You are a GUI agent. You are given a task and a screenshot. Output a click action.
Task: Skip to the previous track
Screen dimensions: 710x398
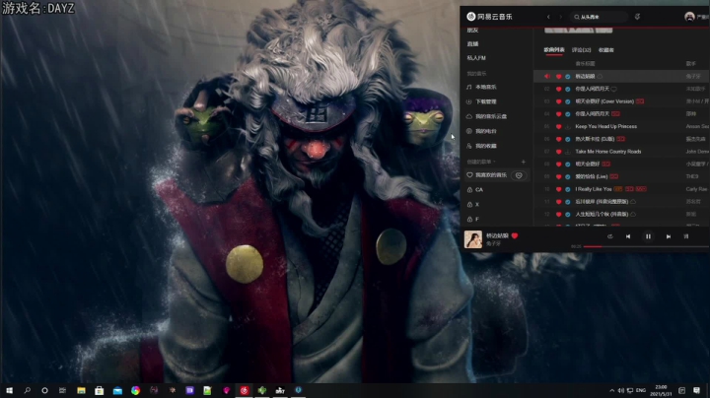pos(628,236)
